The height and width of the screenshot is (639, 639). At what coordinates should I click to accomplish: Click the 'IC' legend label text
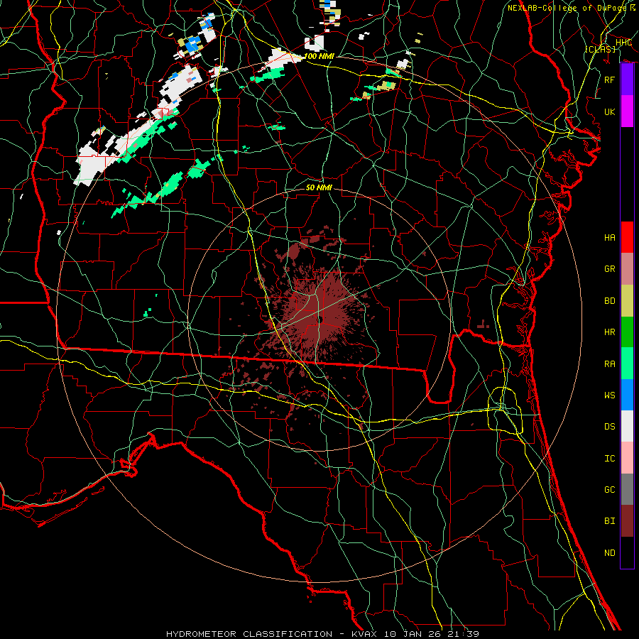[x=610, y=459]
